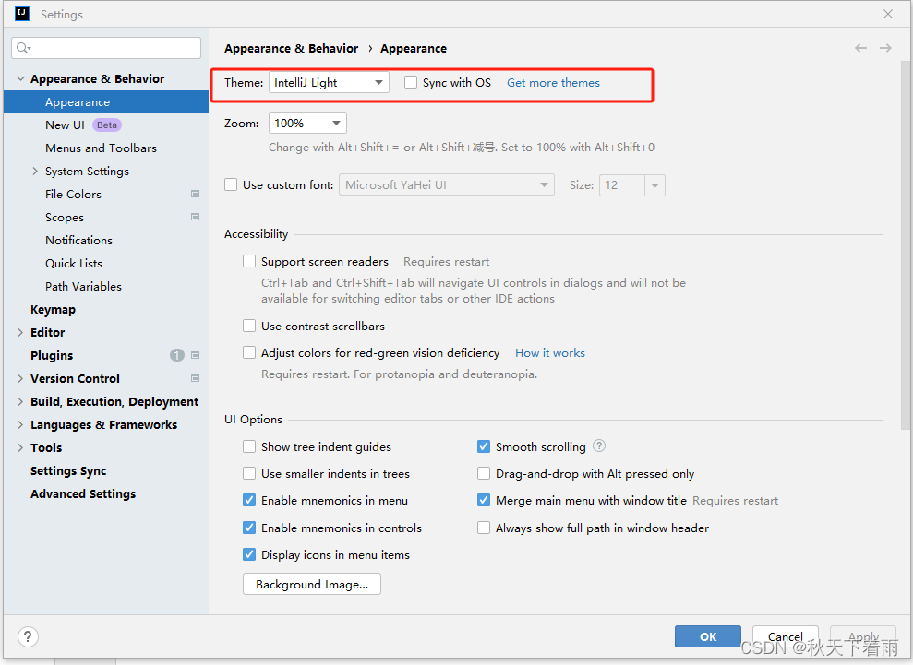This screenshot has height=665, width=913.
Task: Confirm settings with OK button
Action: point(708,636)
